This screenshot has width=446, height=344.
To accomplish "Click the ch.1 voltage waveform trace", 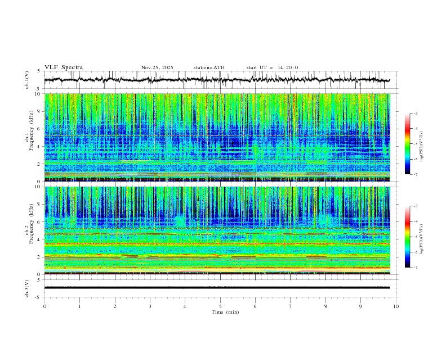I will point(217,80).
